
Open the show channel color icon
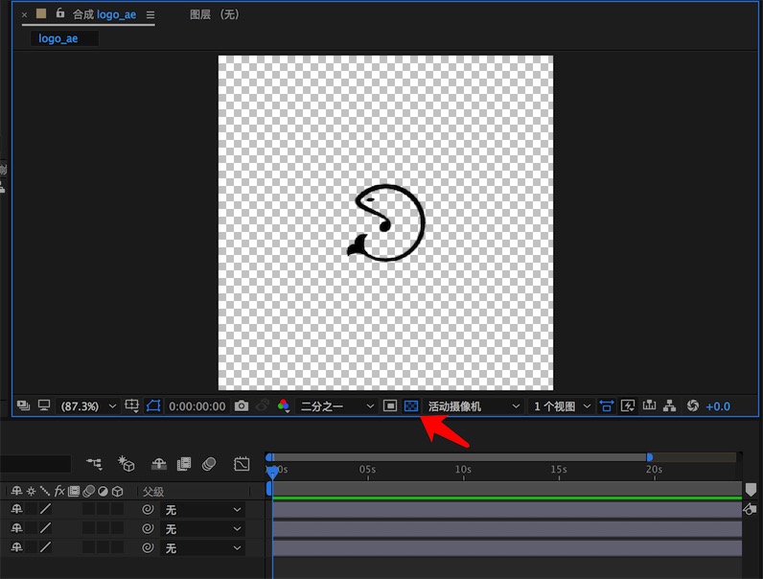point(284,406)
